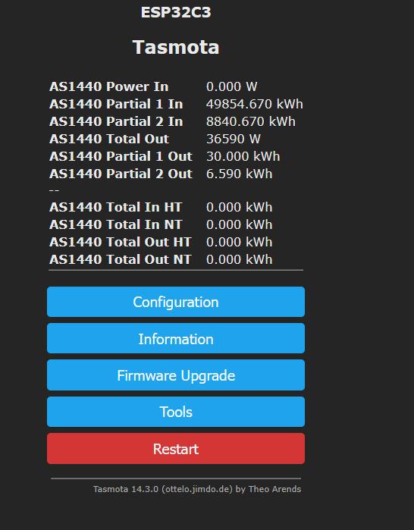Click the 0.000 W power value
Image resolution: width=414 pixels, height=530 pixels.
tap(232, 86)
